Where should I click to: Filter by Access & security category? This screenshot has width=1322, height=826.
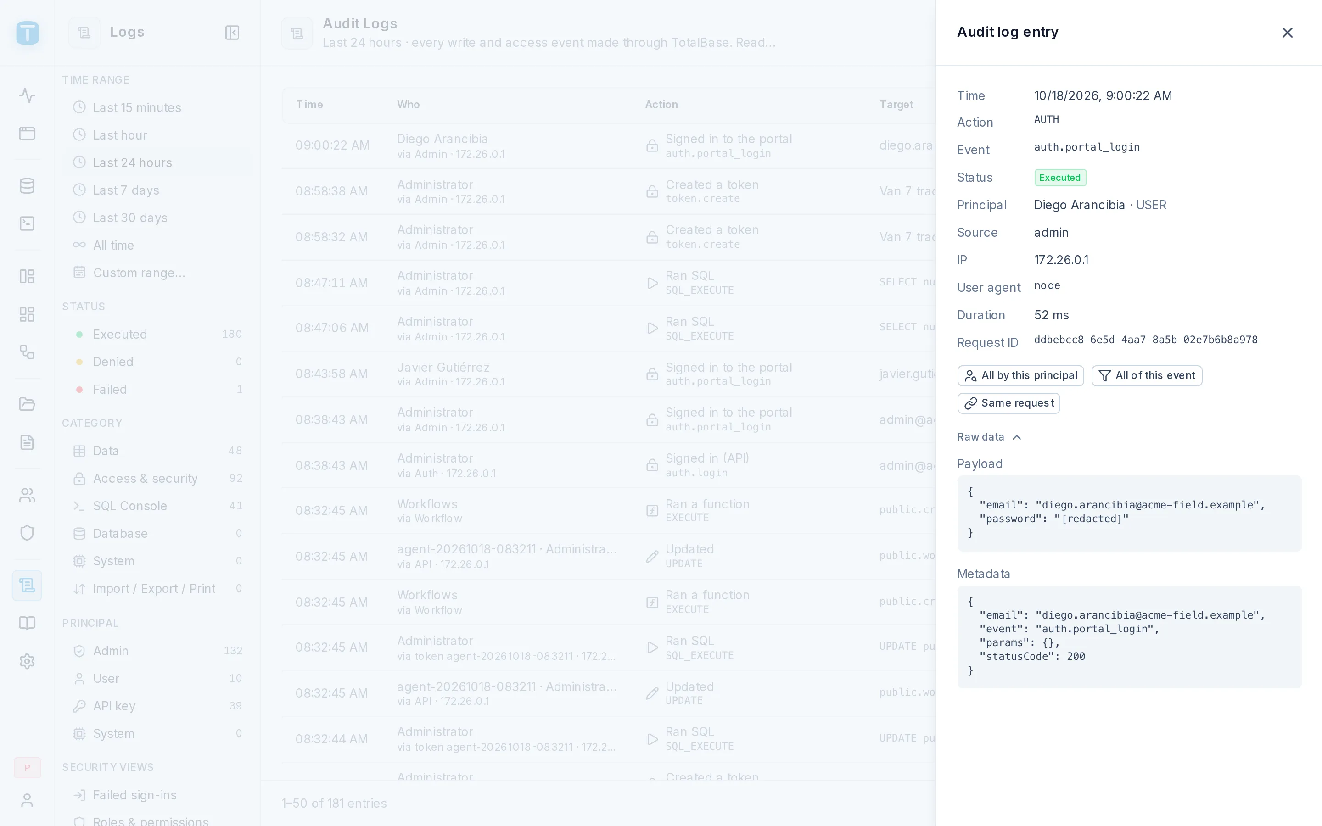[x=158, y=479]
